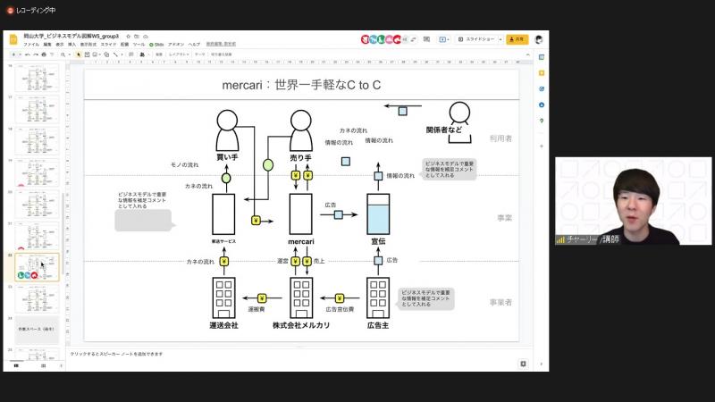715x402 pixels.
Task: Open the zoom level dropdown arrow
Action: pyautogui.click(x=69, y=54)
